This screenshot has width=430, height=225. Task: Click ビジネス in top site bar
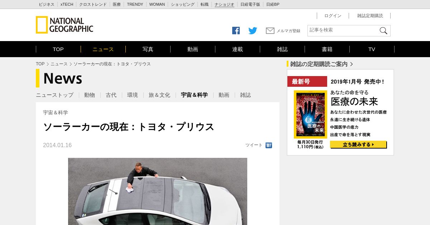point(47,4)
